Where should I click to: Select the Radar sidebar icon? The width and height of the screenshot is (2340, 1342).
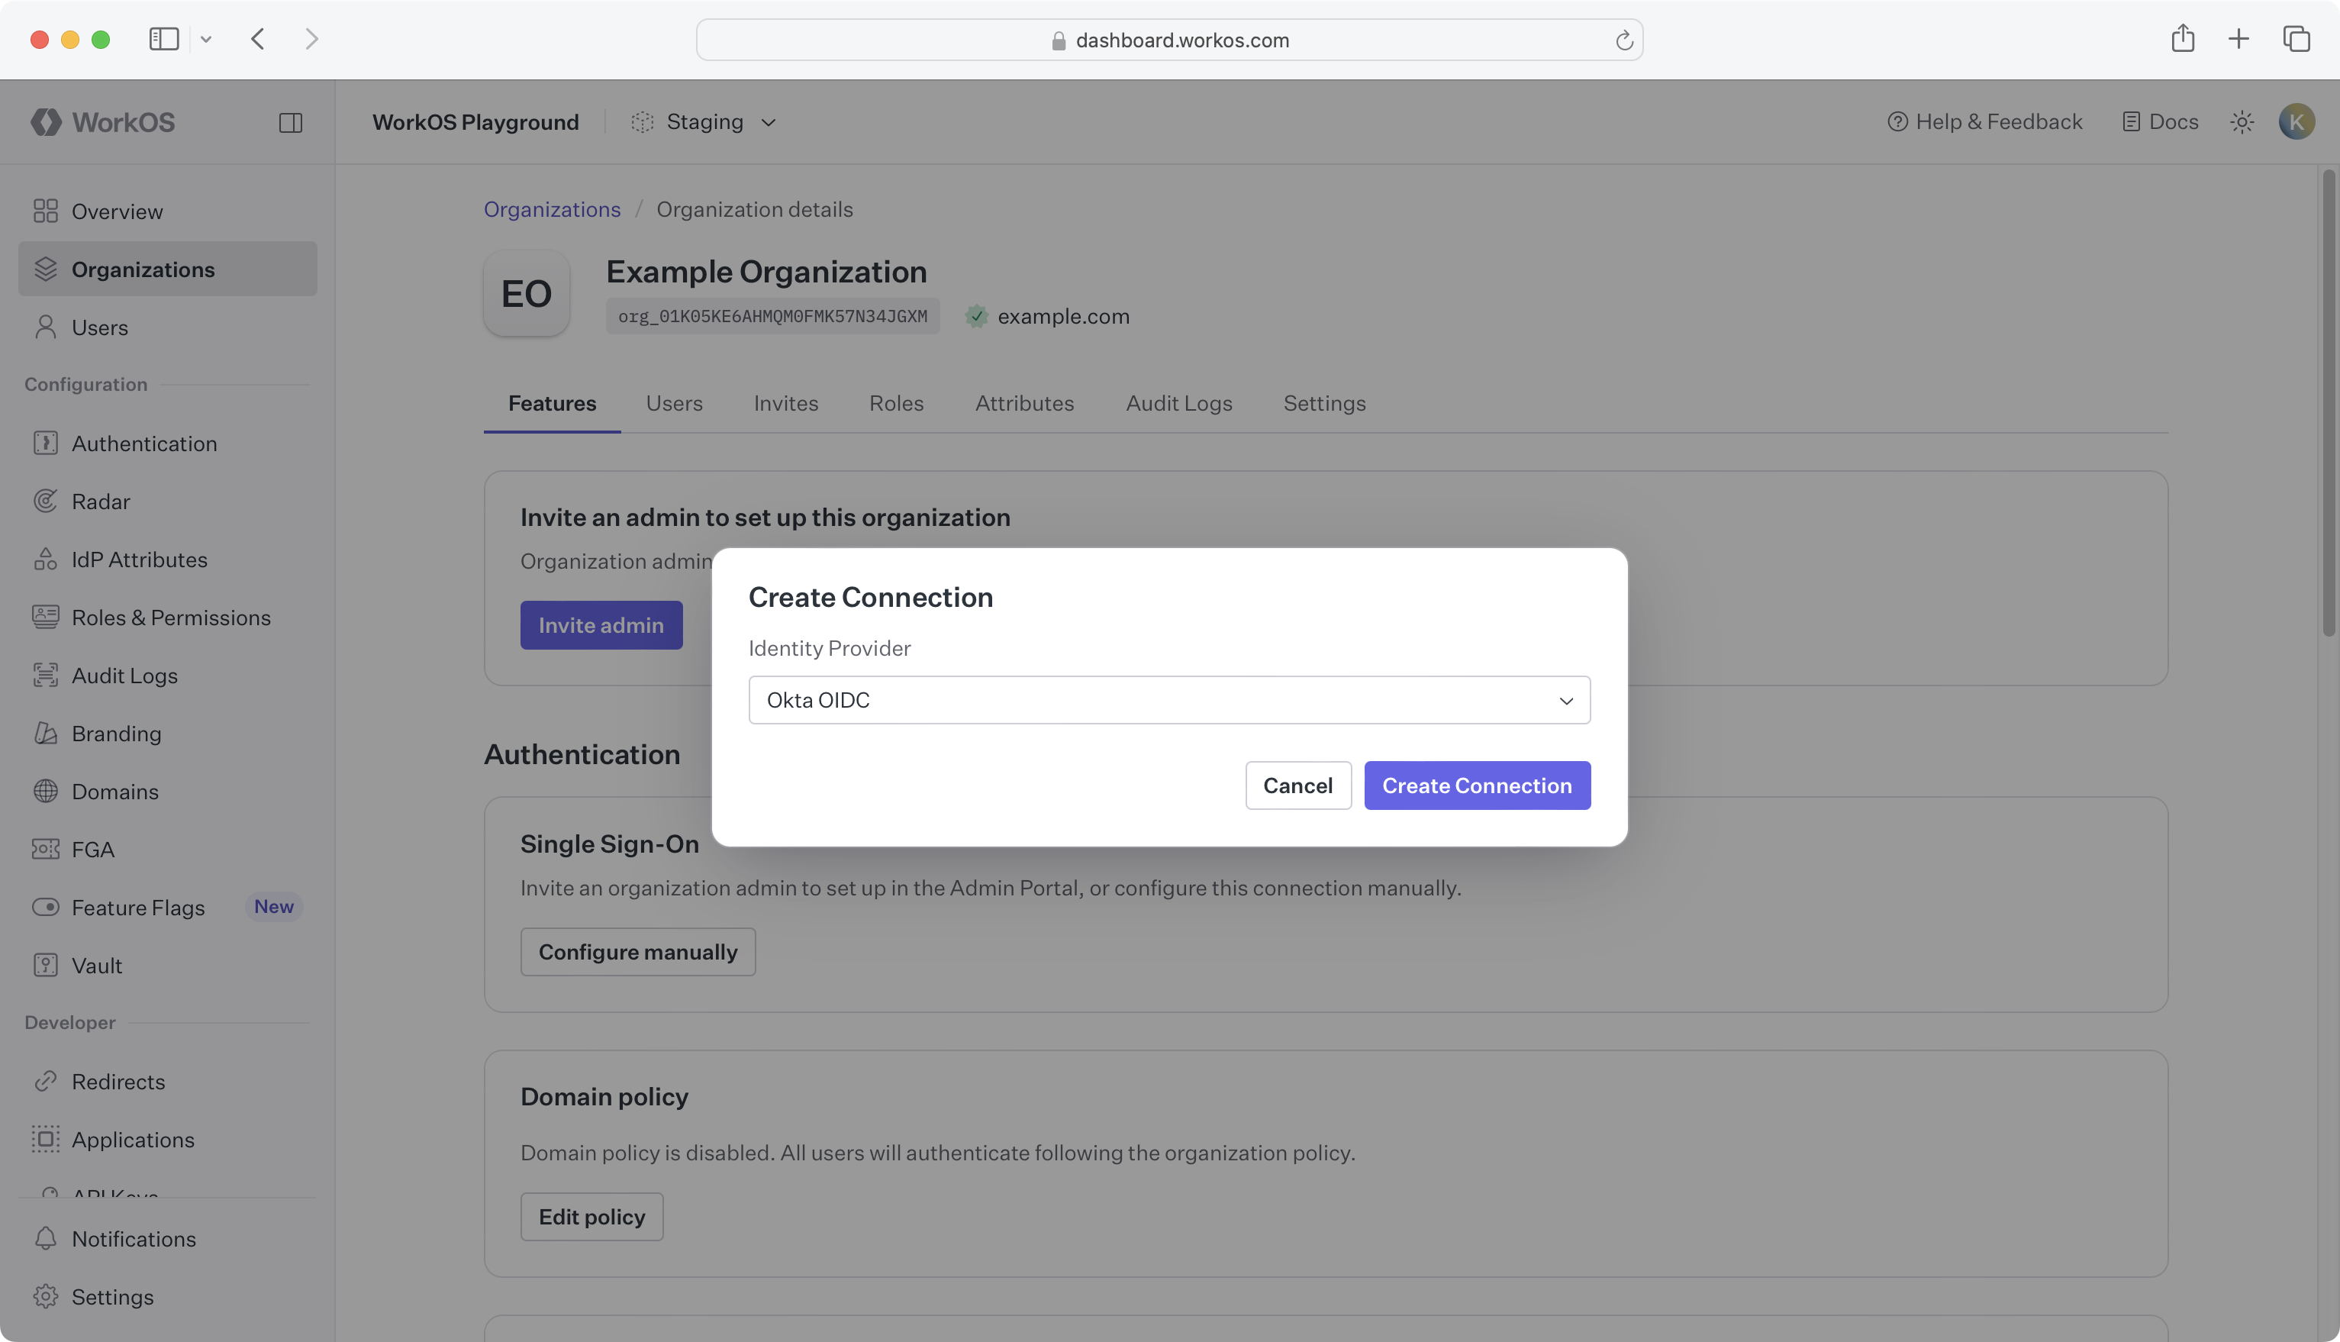pos(47,501)
